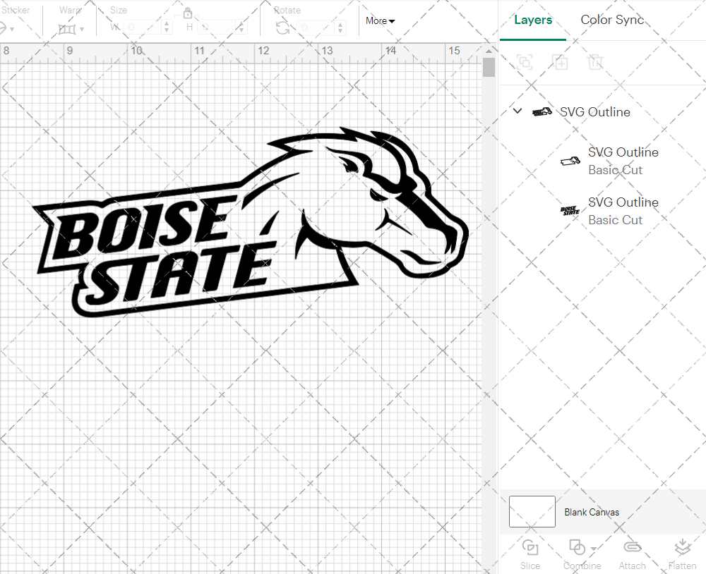Collapse the SVG Outline group
Image resolution: width=706 pixels, height=574 pixels.
click(x=517, y=111)
